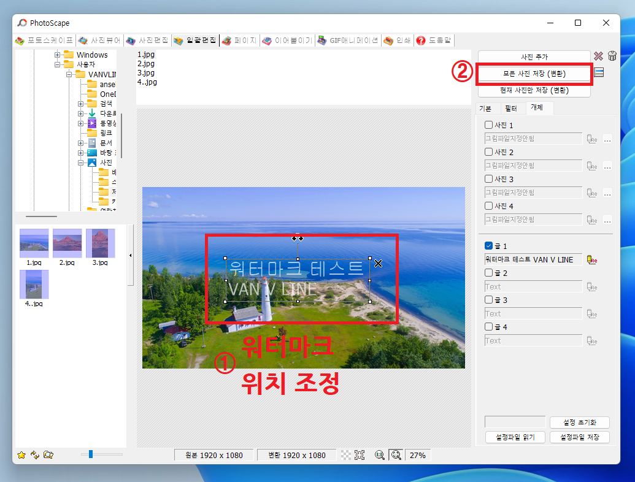Open the 이어붙이기 tab

pyautogui.click(x=288, y=40)
